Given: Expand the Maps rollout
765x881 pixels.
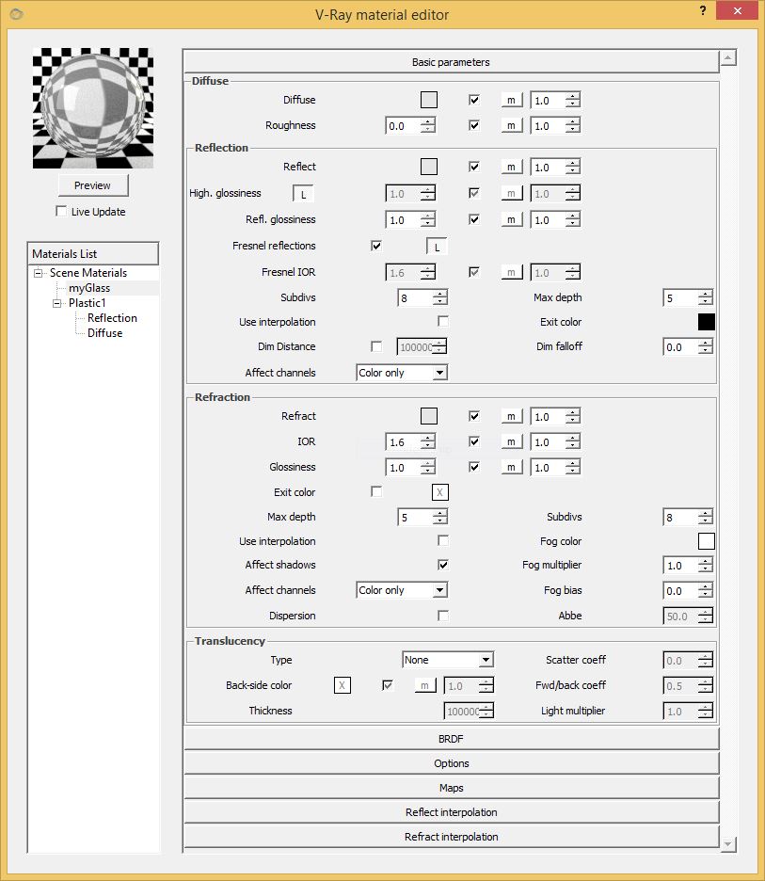Looking at the screenshot, I should tap(451, 788).
